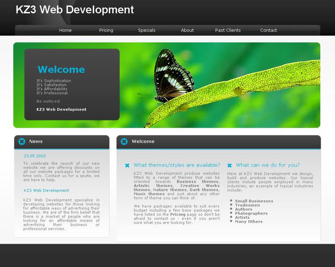The image size is (335, 267).
Task: Click the "It's Affordability" banner line
Action: (x=52, y=89)
